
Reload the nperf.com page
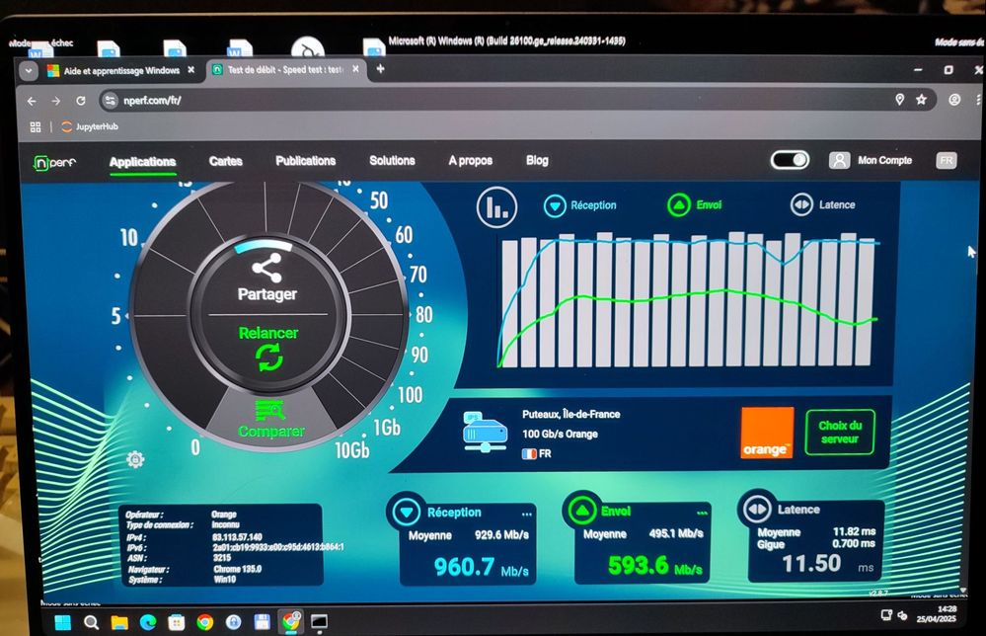click(x=81, y=101)
